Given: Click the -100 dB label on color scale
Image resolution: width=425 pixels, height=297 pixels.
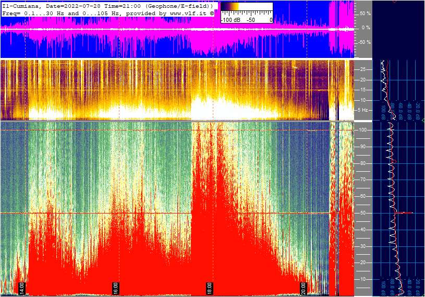Looking at the screenshot, I should tap(232, 19).
